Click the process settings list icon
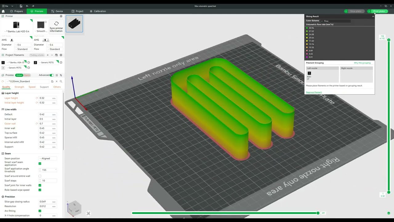This screenshot has width=394, height=222. coord(57,75)
